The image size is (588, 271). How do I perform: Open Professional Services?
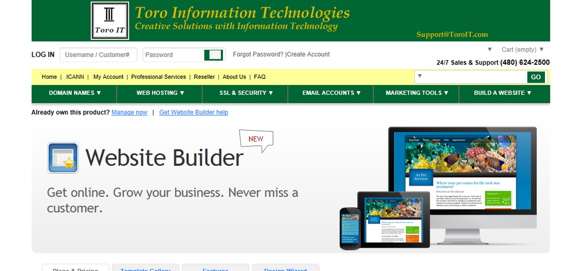tap(159, 77)
